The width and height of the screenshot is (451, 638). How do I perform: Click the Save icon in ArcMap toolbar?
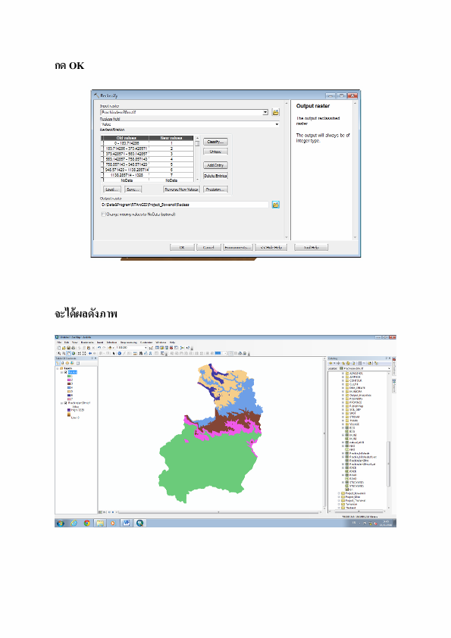[69, 348]
